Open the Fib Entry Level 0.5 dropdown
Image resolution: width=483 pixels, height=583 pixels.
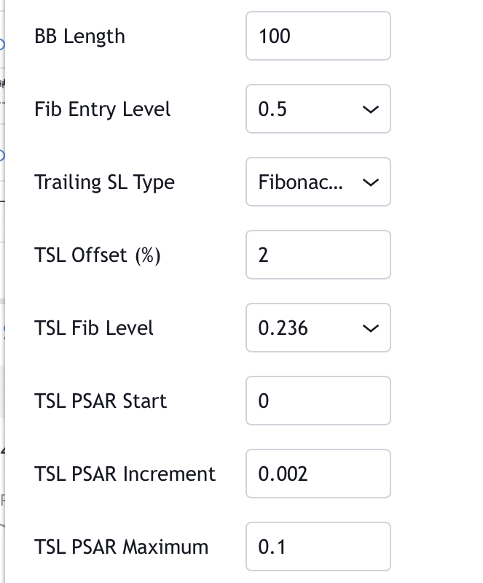[318, 109]
